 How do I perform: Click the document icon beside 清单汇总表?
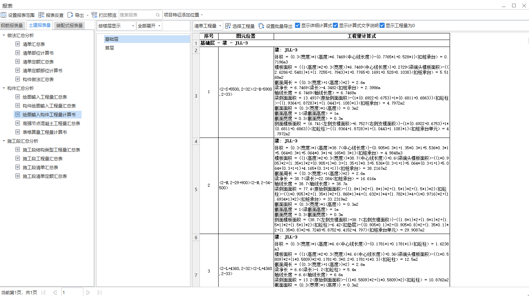click(18, 44)
